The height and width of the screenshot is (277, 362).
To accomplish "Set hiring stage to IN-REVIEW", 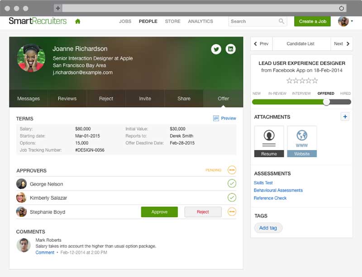I will click(277, 94).
